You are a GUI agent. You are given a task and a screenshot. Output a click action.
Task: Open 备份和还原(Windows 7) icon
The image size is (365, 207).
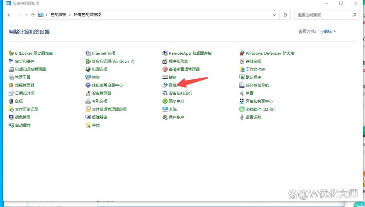coord(88,61)
